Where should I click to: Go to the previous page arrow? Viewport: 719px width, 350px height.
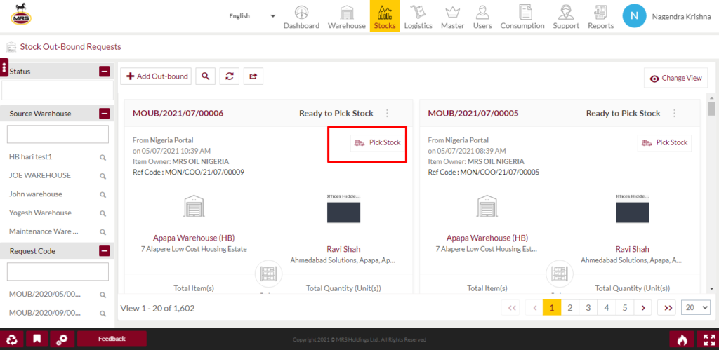pyautogui.click(x=534, y=308)
